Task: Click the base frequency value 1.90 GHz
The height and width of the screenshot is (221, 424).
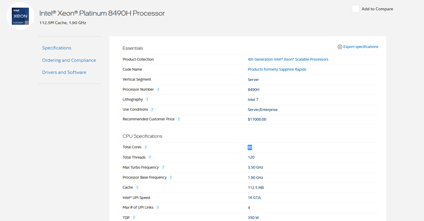Action: (x=255, y=178)
